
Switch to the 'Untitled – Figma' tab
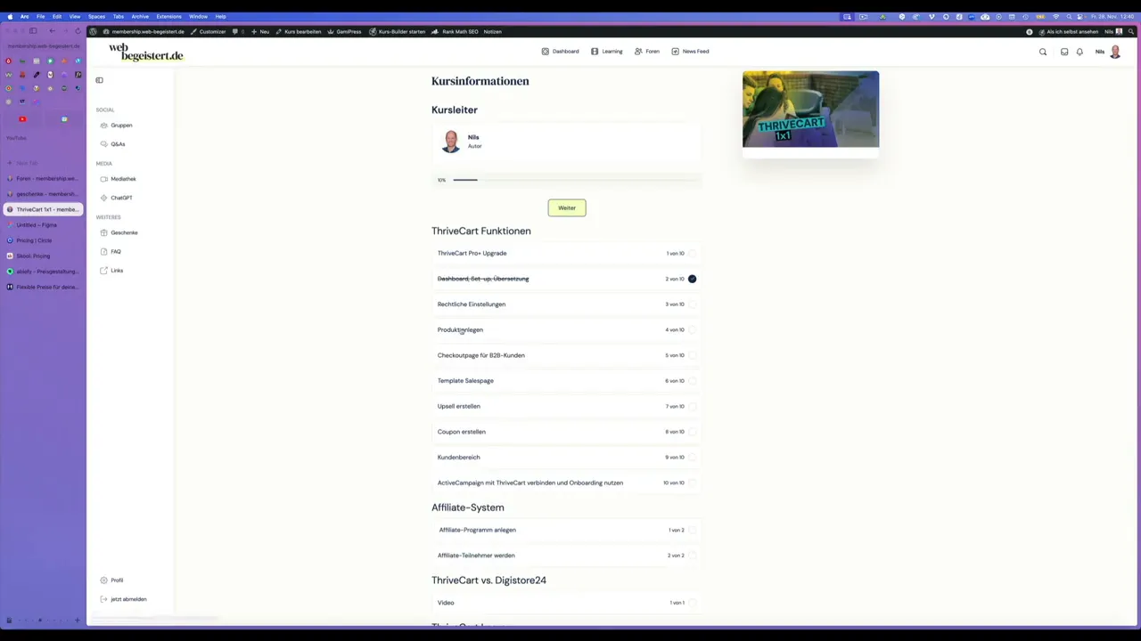[x=37, y=224]
